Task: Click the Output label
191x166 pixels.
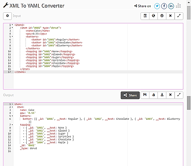Action: click(8, 95)
